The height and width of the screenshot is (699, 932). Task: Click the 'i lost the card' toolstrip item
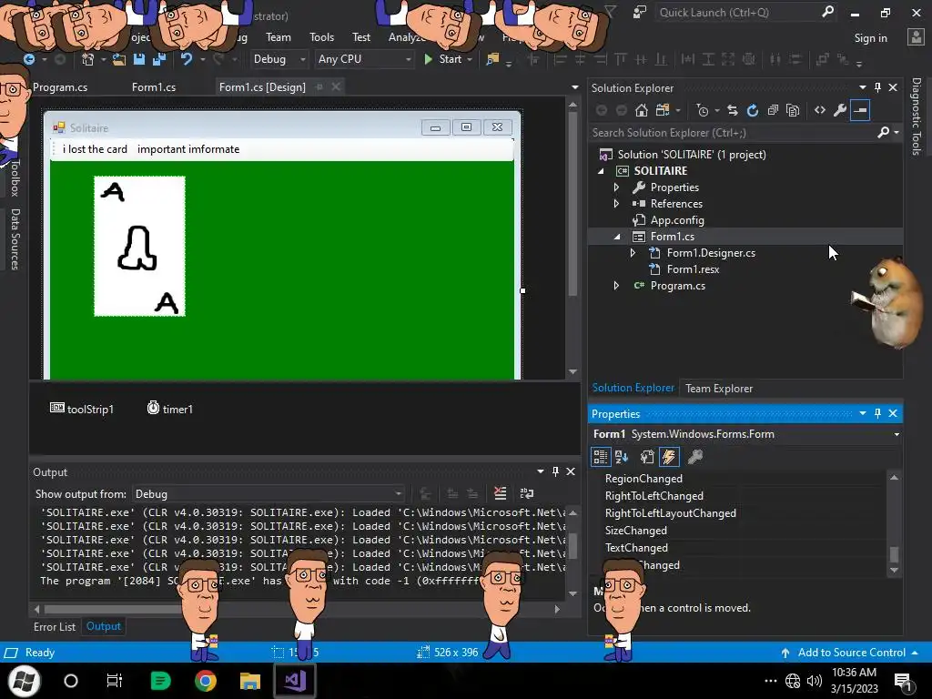95,149
